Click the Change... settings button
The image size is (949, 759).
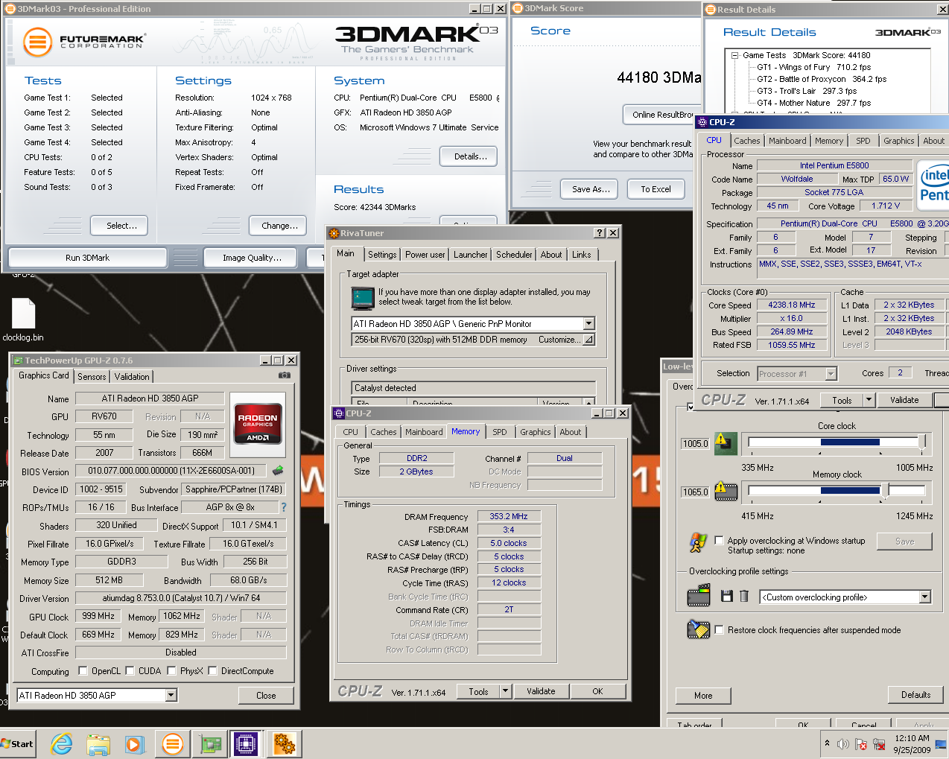278,226
